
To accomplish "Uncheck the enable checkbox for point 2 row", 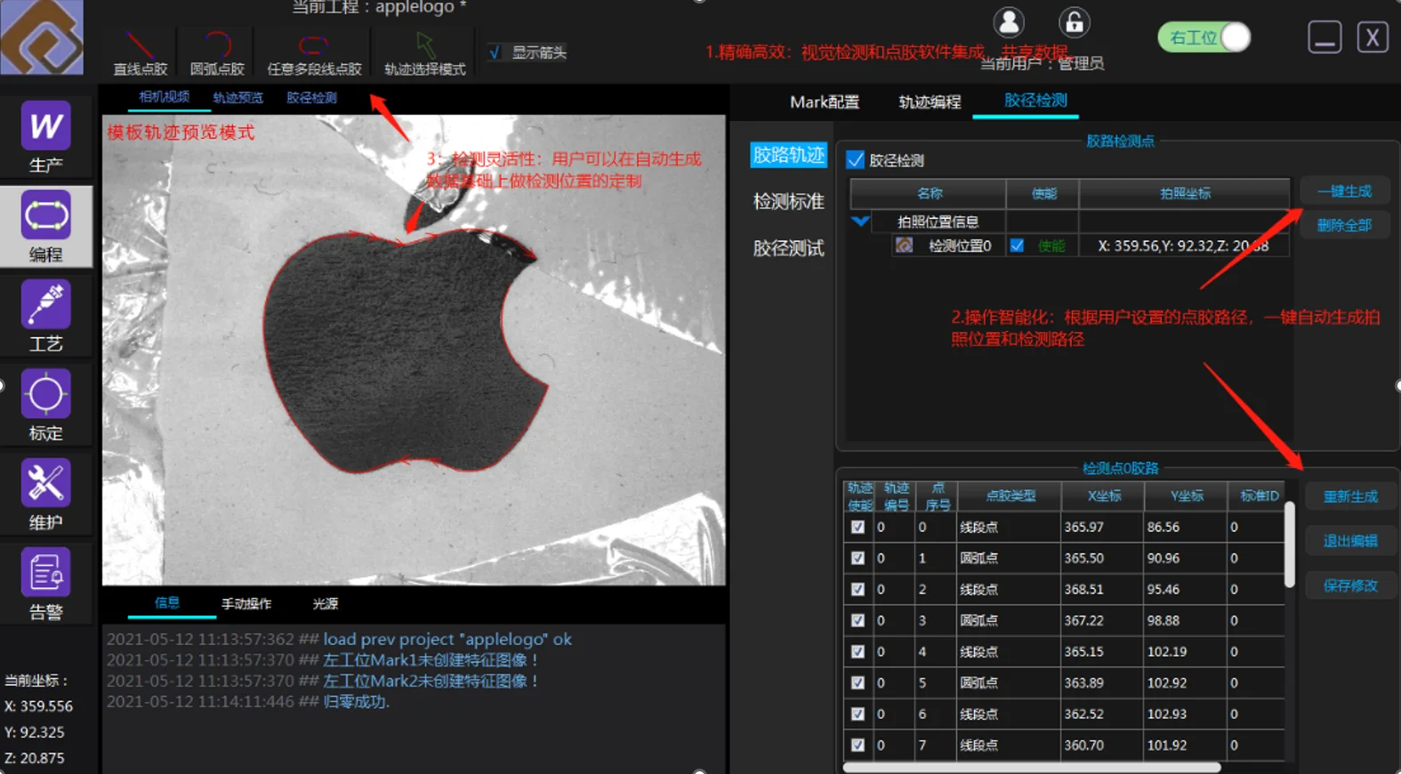I will pos(858,589).
